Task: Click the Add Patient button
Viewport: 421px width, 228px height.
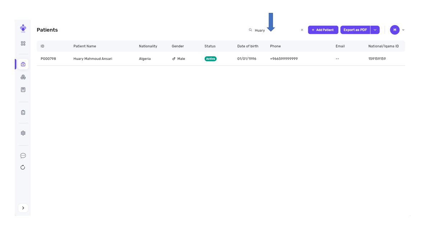Action: (323, 30)
